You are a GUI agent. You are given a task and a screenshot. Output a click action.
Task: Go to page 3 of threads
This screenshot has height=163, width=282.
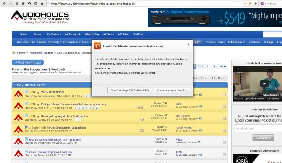pos(202,66)
